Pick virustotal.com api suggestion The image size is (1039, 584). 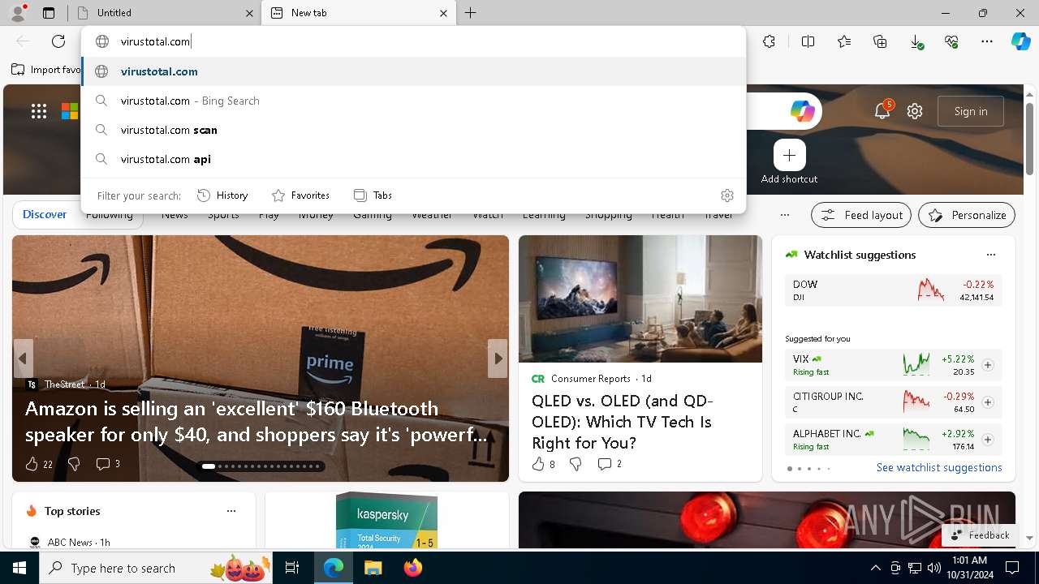(x=413, y=159)
